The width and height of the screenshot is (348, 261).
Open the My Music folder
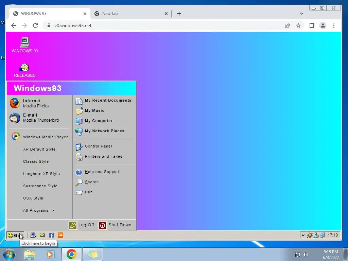(90, 110)
